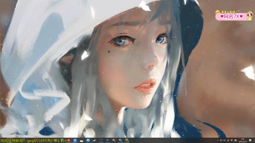Click the pink 网名7K banner

(x=234, y=16)
